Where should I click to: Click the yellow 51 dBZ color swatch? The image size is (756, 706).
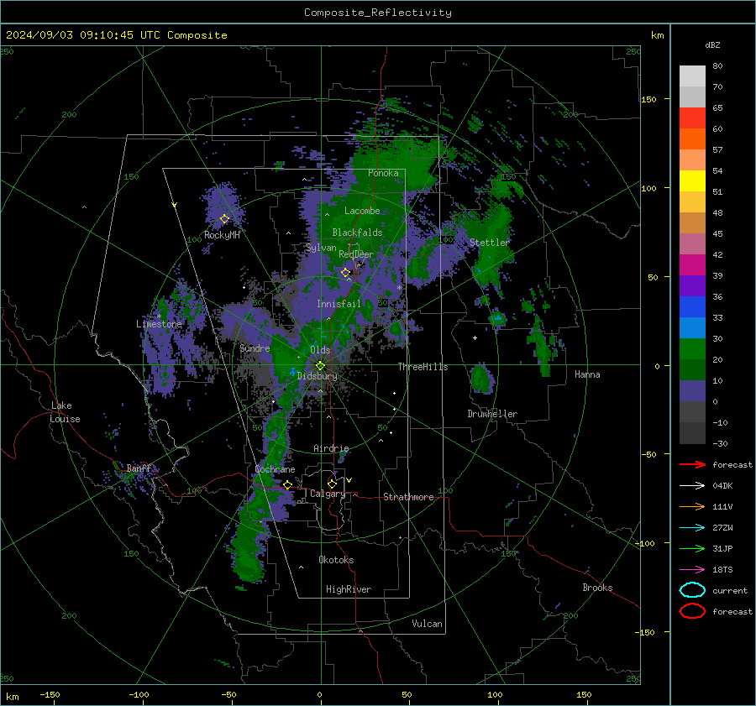point(692,180)
